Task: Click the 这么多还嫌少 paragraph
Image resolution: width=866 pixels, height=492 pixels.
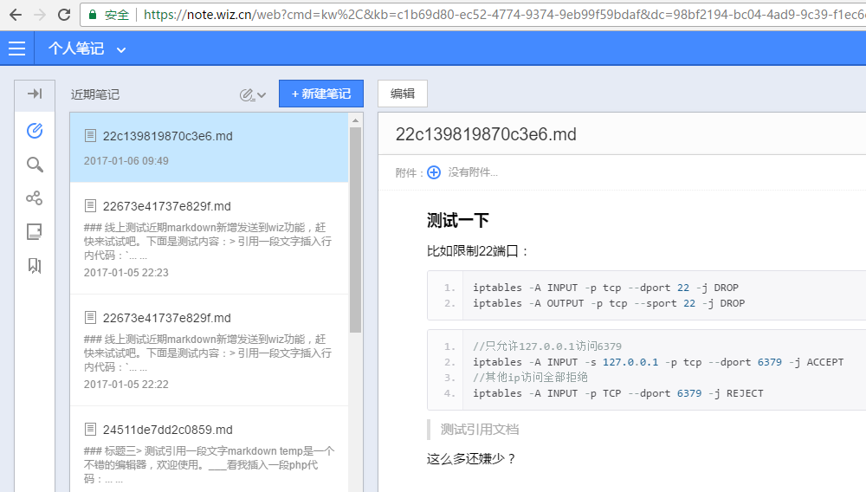Action: point(471,459)
